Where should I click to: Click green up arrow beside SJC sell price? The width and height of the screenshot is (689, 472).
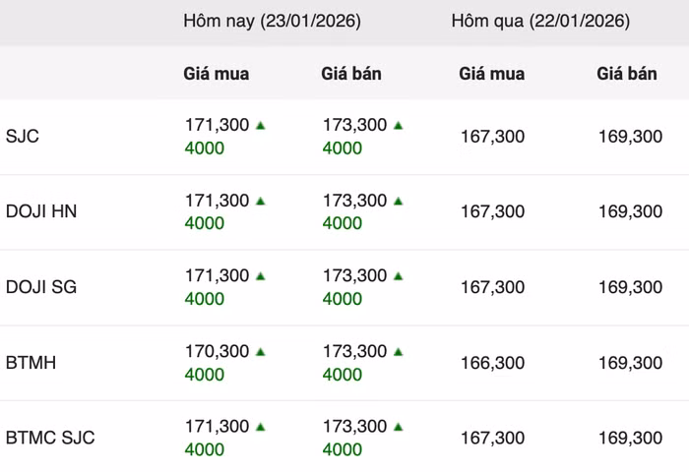399,125
